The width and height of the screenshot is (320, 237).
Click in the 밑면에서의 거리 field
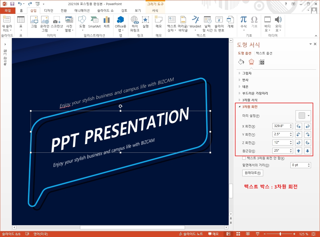coord(298,165)
